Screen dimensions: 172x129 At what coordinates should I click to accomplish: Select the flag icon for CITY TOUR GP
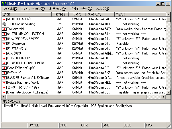[4, 58]
